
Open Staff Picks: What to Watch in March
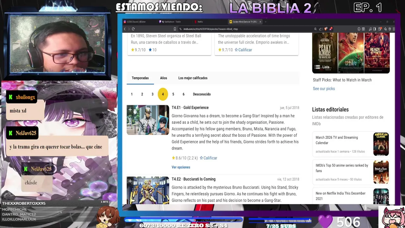(342, 80)
